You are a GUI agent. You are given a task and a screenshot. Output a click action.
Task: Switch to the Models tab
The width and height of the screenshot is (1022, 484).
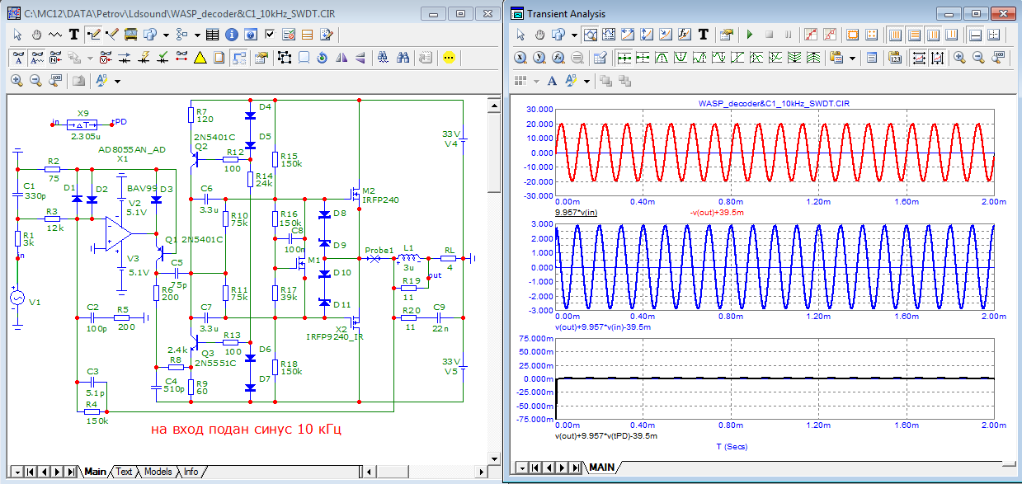[x=158, y=472]
